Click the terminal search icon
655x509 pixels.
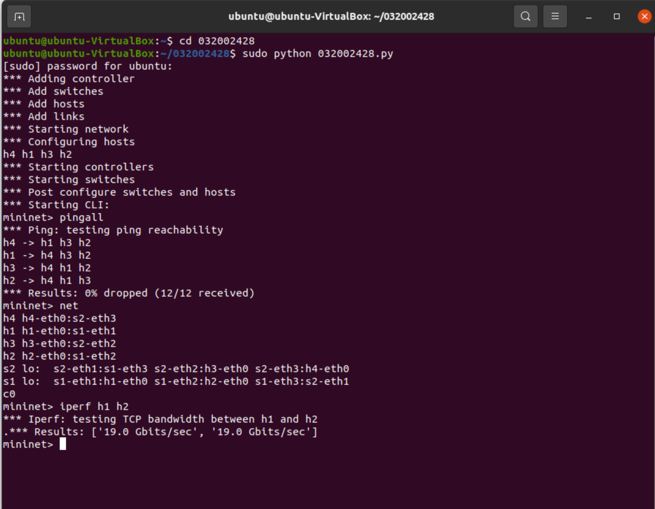click(x=525, y=17)
